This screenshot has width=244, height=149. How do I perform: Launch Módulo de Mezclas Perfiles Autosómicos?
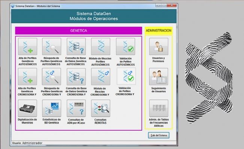[x=101, y=46]
